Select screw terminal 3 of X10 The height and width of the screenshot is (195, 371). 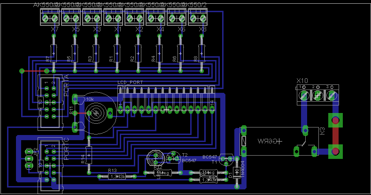332,96
